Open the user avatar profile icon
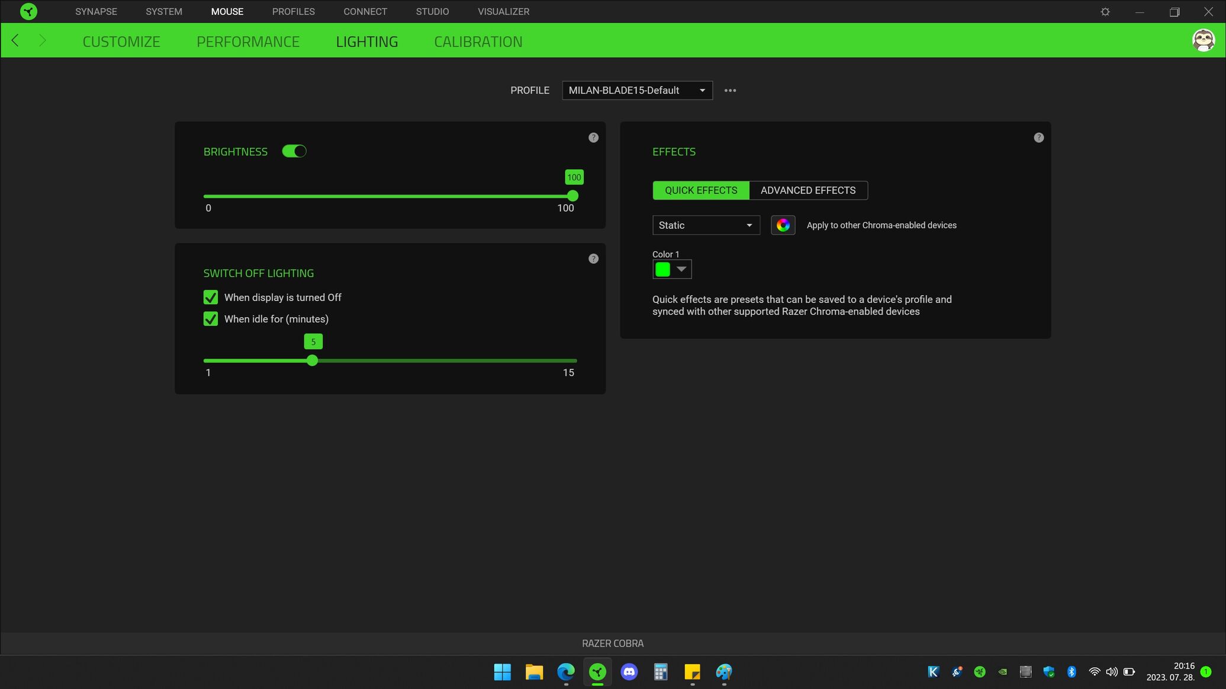 (1203, 40)
